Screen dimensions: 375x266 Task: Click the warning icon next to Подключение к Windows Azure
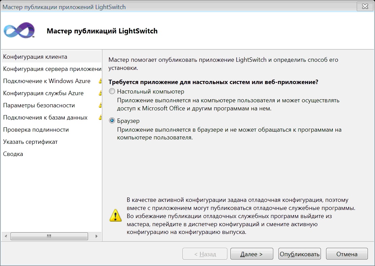coord(100,81)
